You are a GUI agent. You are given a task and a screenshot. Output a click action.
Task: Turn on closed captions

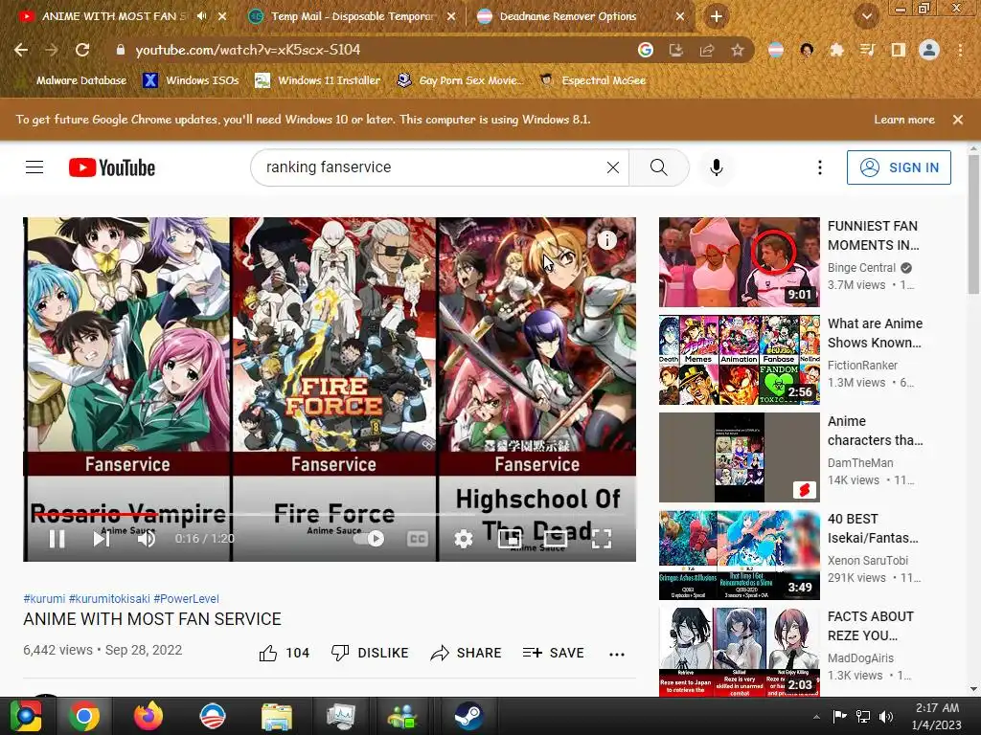click(x=418, y=538)
